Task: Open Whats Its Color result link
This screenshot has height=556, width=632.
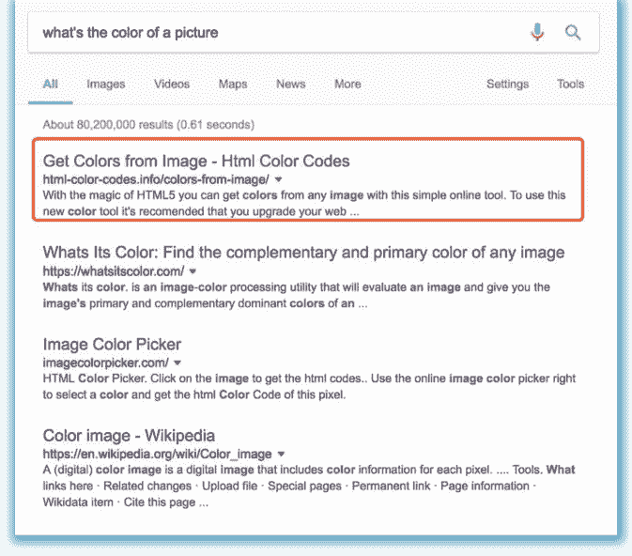Action: (x=303, y=253)
